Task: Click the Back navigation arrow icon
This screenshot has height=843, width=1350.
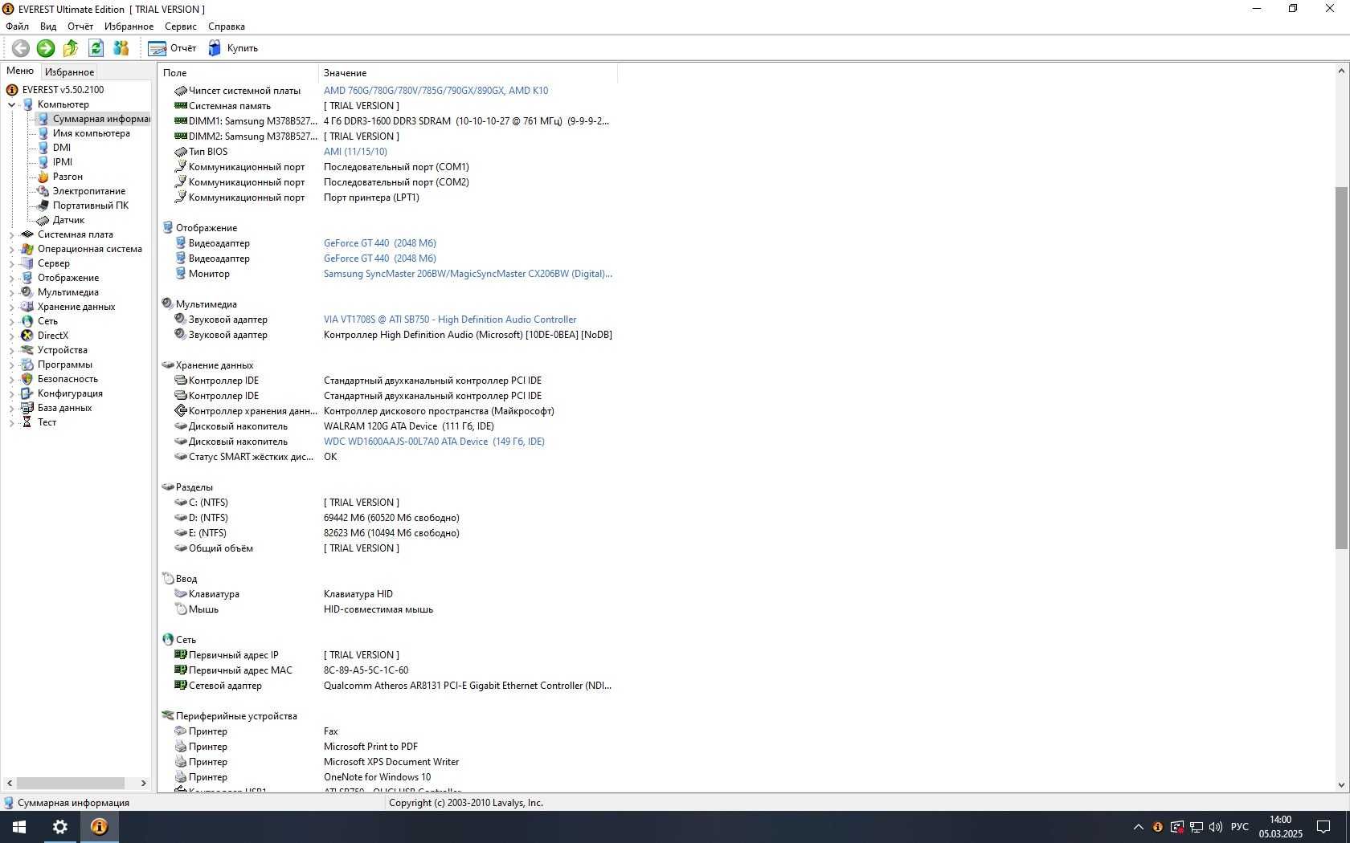Action: [21, 48]
